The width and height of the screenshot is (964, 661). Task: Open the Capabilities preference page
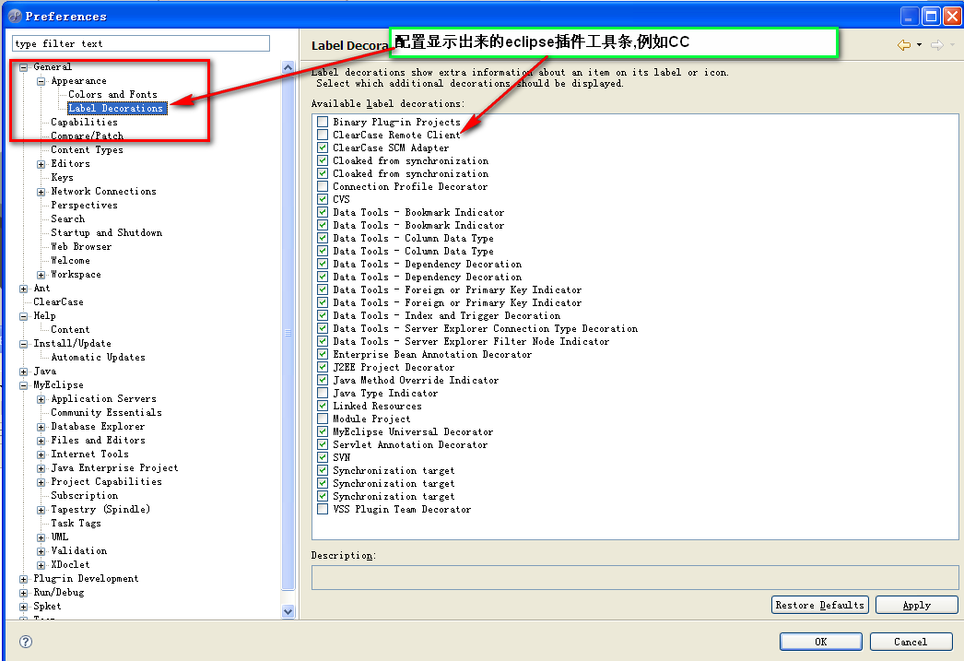click(84, 122)
